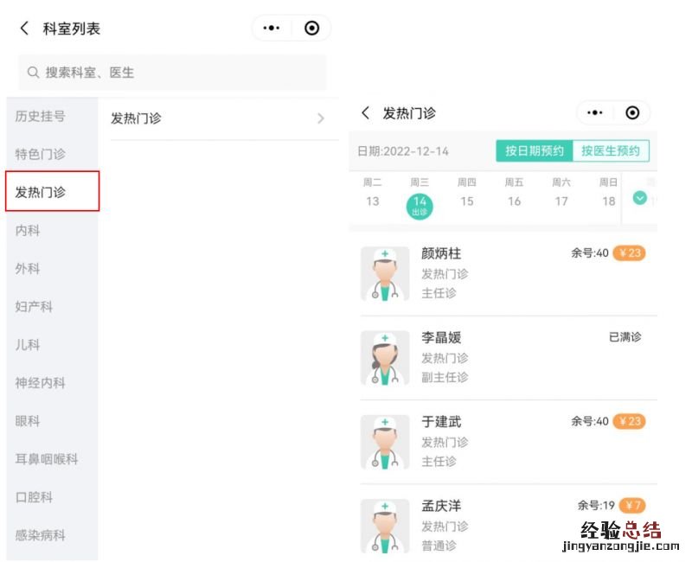This screenshot has width=692, height=562.
Task: Switch to 按医生预约 booking mode
Action: pyautogui.click(x=611, y=150)
